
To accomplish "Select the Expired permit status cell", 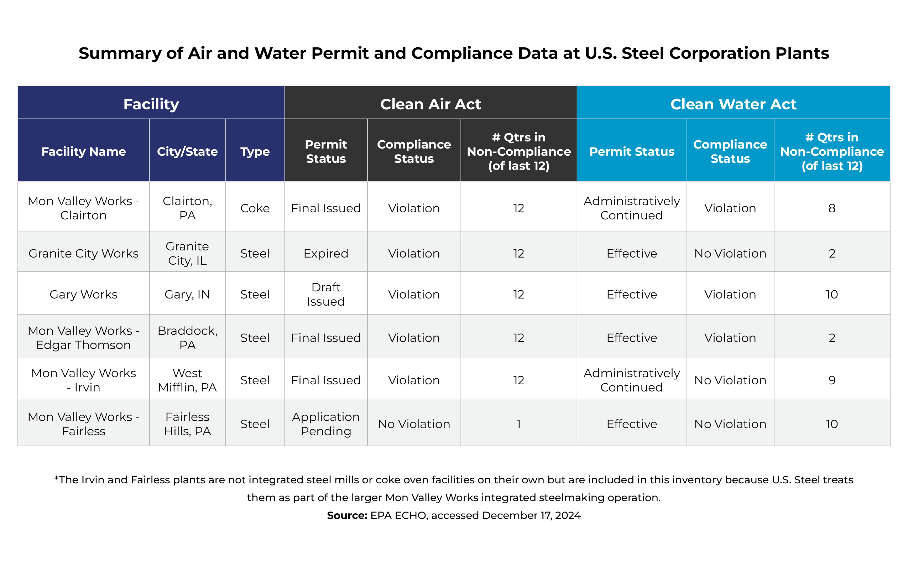I will tap(326, 253).
